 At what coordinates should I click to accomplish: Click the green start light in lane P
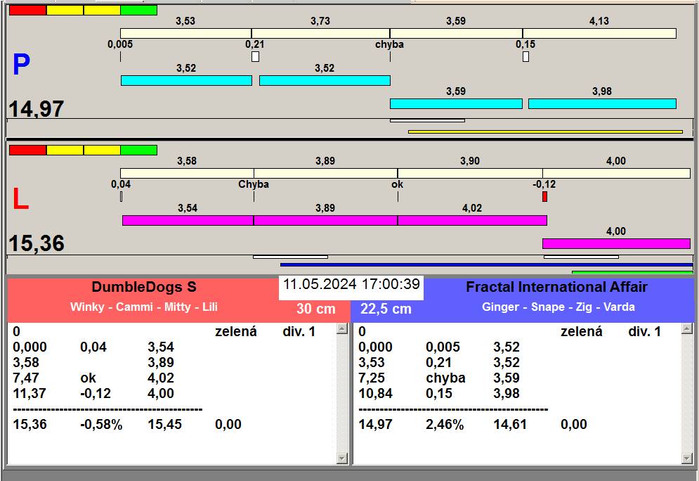point(138,11)
